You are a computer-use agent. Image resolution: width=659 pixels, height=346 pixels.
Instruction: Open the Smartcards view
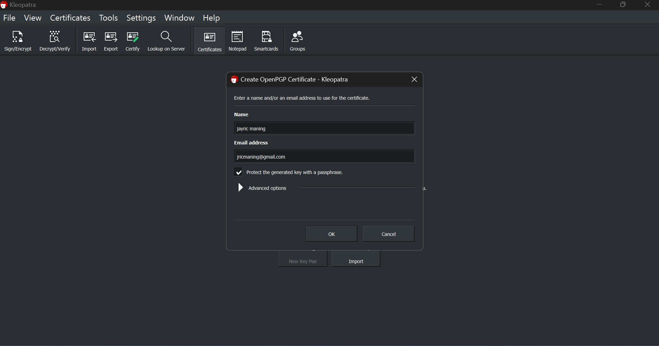tap(266, 41)
